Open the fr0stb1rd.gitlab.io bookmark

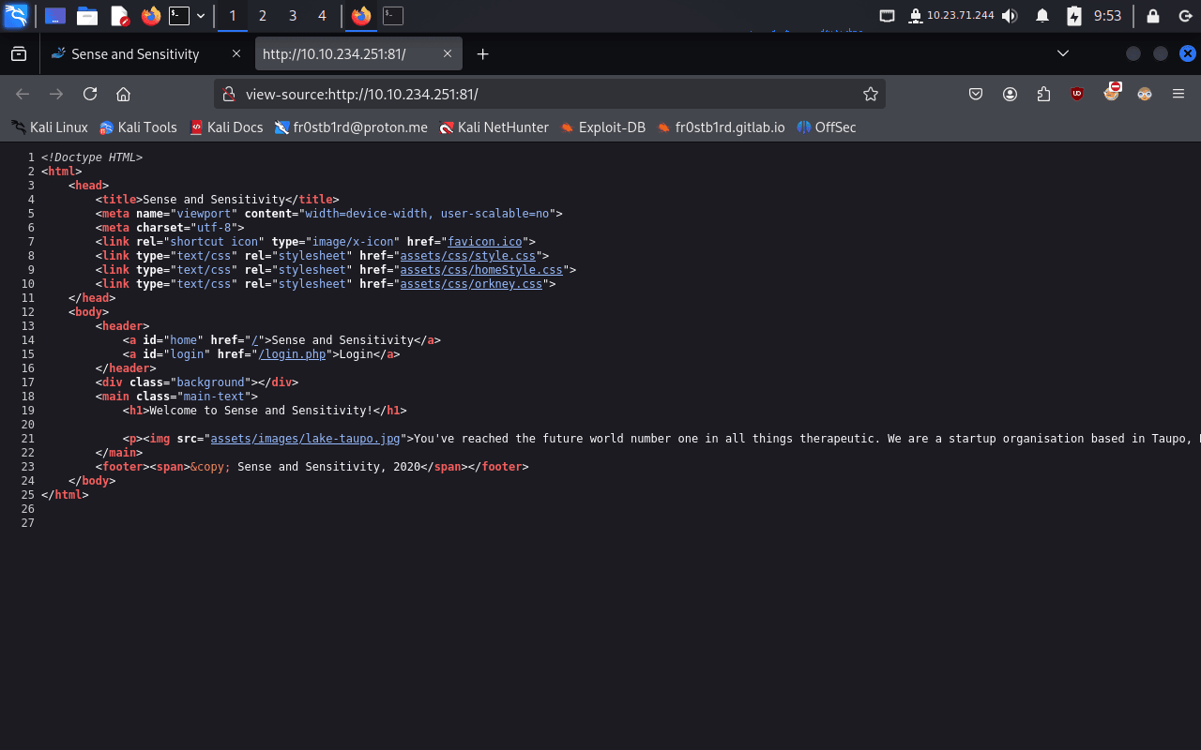[722, 127]
